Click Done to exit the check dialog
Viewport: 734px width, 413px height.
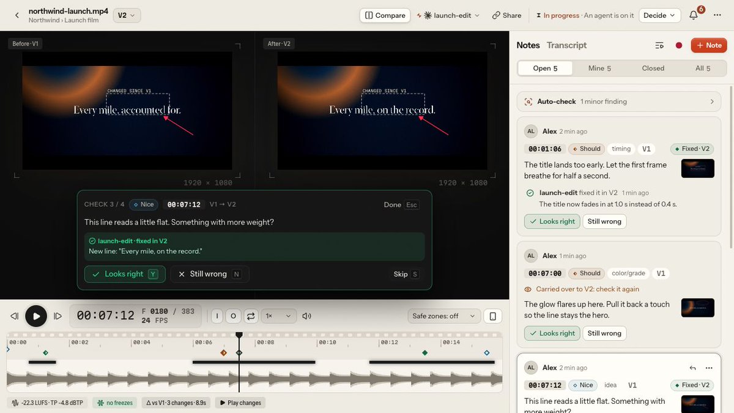coord(401,205)
